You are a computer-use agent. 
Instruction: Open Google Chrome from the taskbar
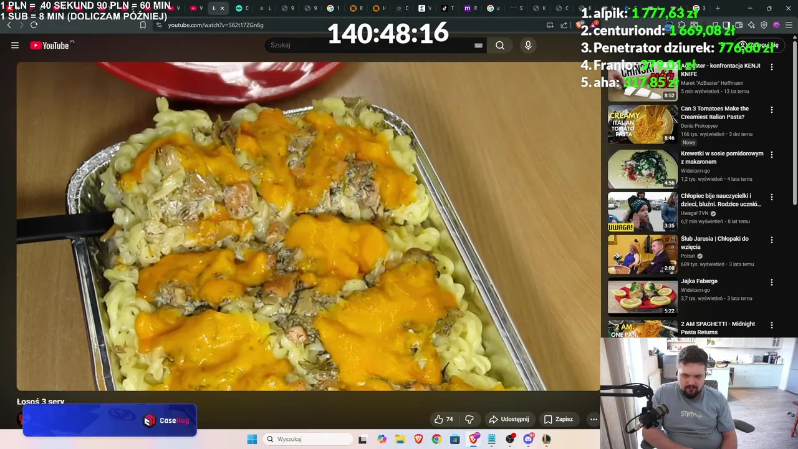436,439
